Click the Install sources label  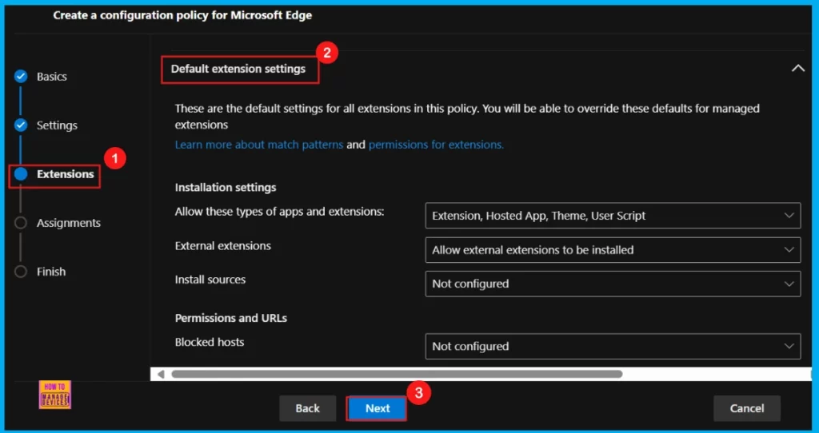(x=210, y=280)
